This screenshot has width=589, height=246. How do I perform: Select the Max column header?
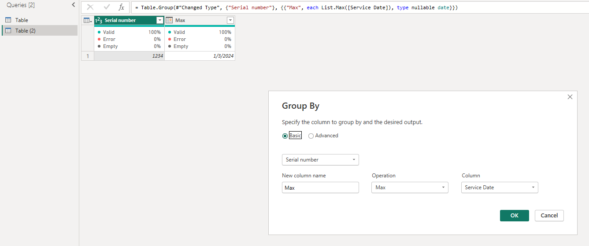[x=200, y=20]
